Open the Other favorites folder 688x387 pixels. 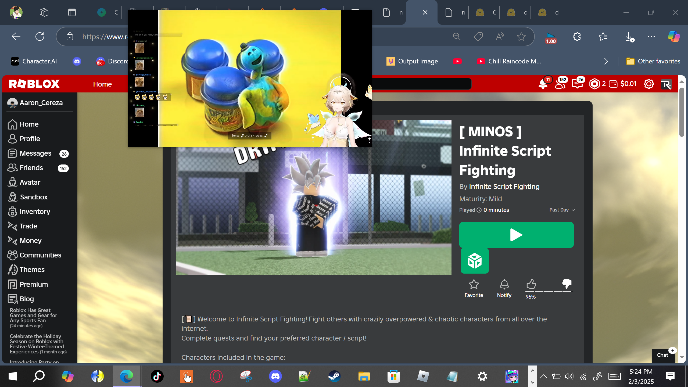tap(653, 61)
